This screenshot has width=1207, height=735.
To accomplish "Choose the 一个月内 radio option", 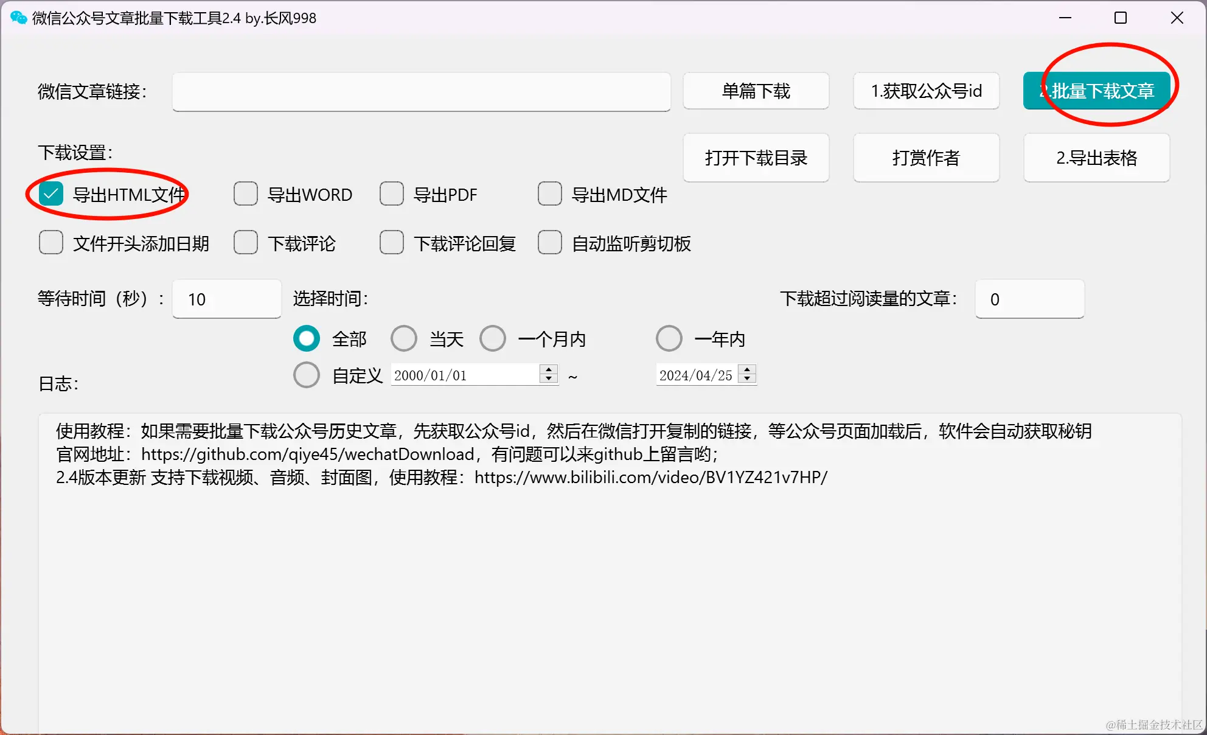I will 493,339.
